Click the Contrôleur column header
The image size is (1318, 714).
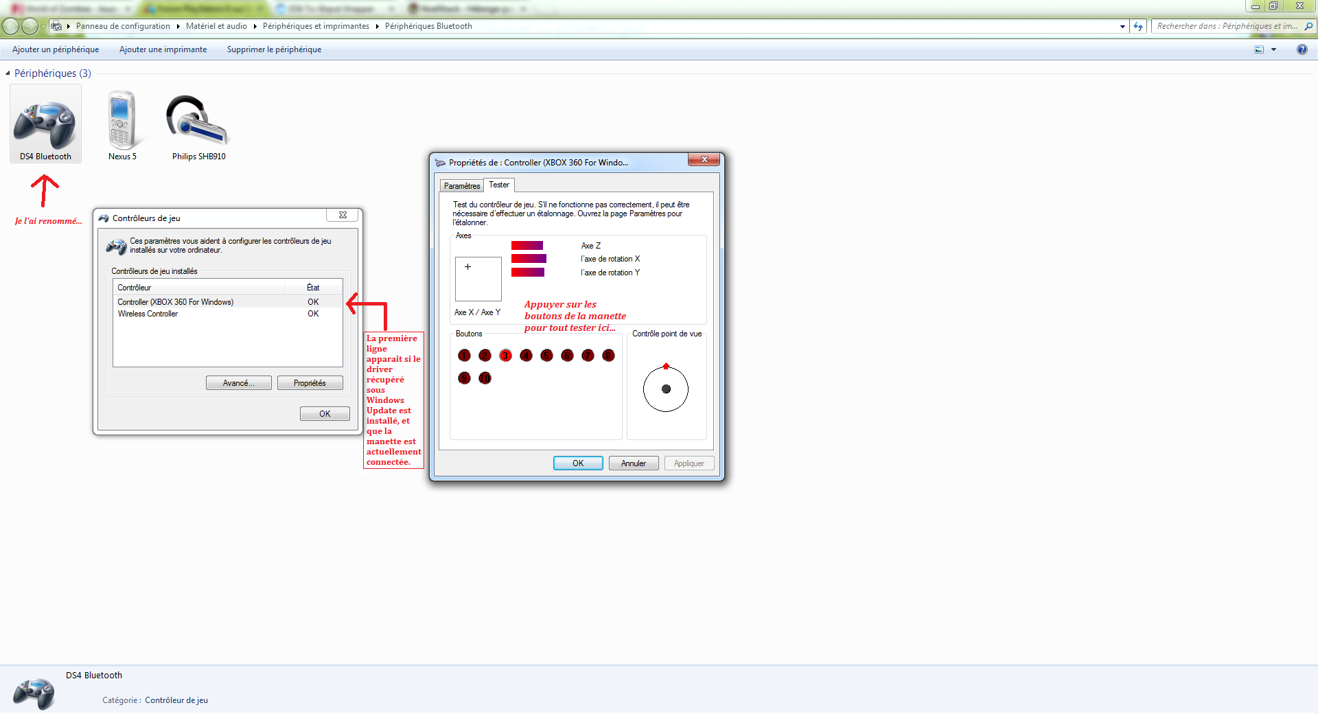[199, 288]
